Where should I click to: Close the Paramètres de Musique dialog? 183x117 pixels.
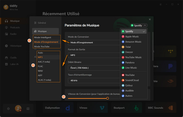coord(150,19)
